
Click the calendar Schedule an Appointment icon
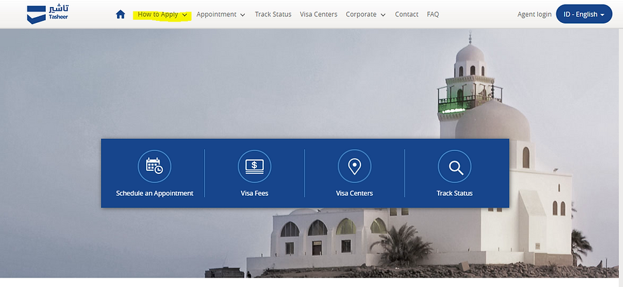(x=154, y=166)
